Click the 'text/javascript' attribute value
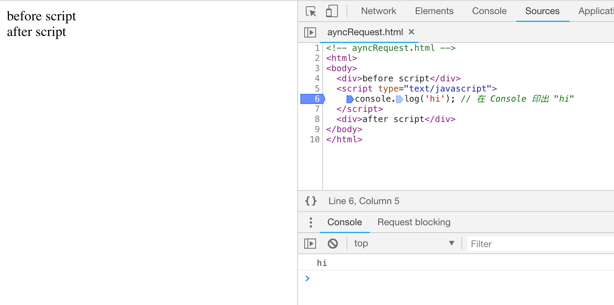The height and width of the screenshot is (305, 614). point(448,89)
